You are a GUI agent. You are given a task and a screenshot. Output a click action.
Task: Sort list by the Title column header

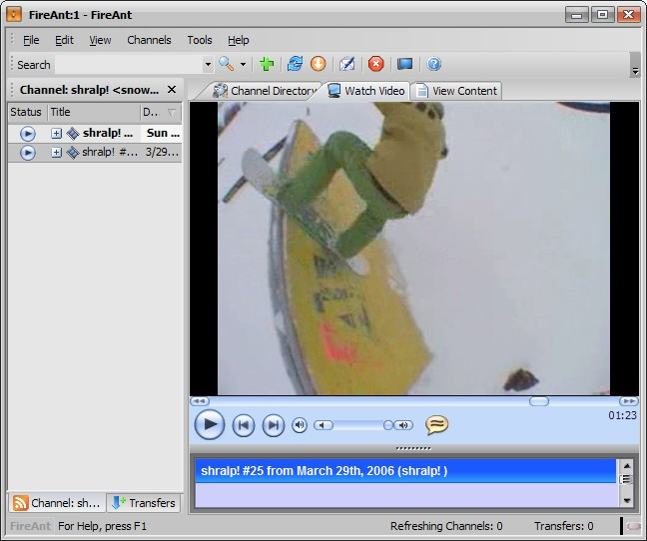point(94,112)
